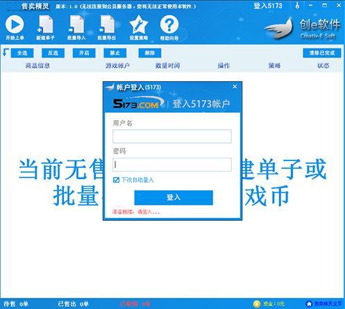Click 已售出 0单 status text
Screen dimensions: 345x309
tap(74, 304)
